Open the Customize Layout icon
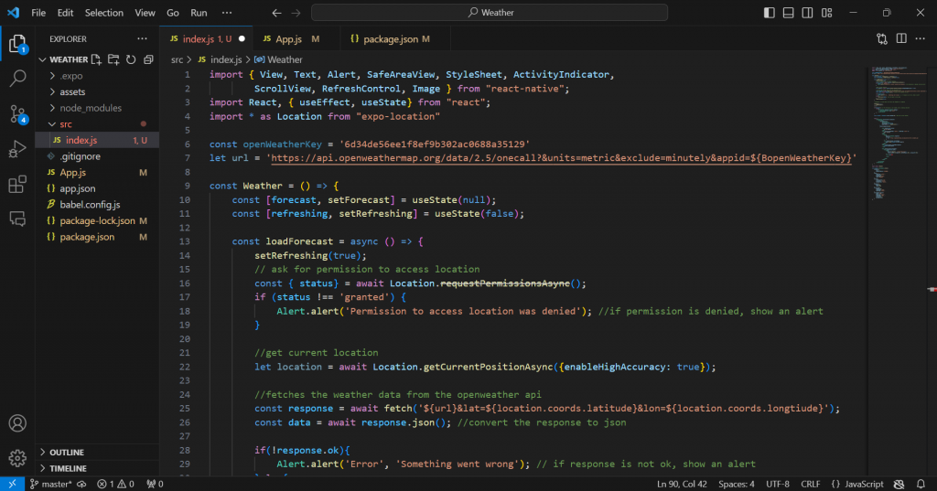 (x=827, y=13)
